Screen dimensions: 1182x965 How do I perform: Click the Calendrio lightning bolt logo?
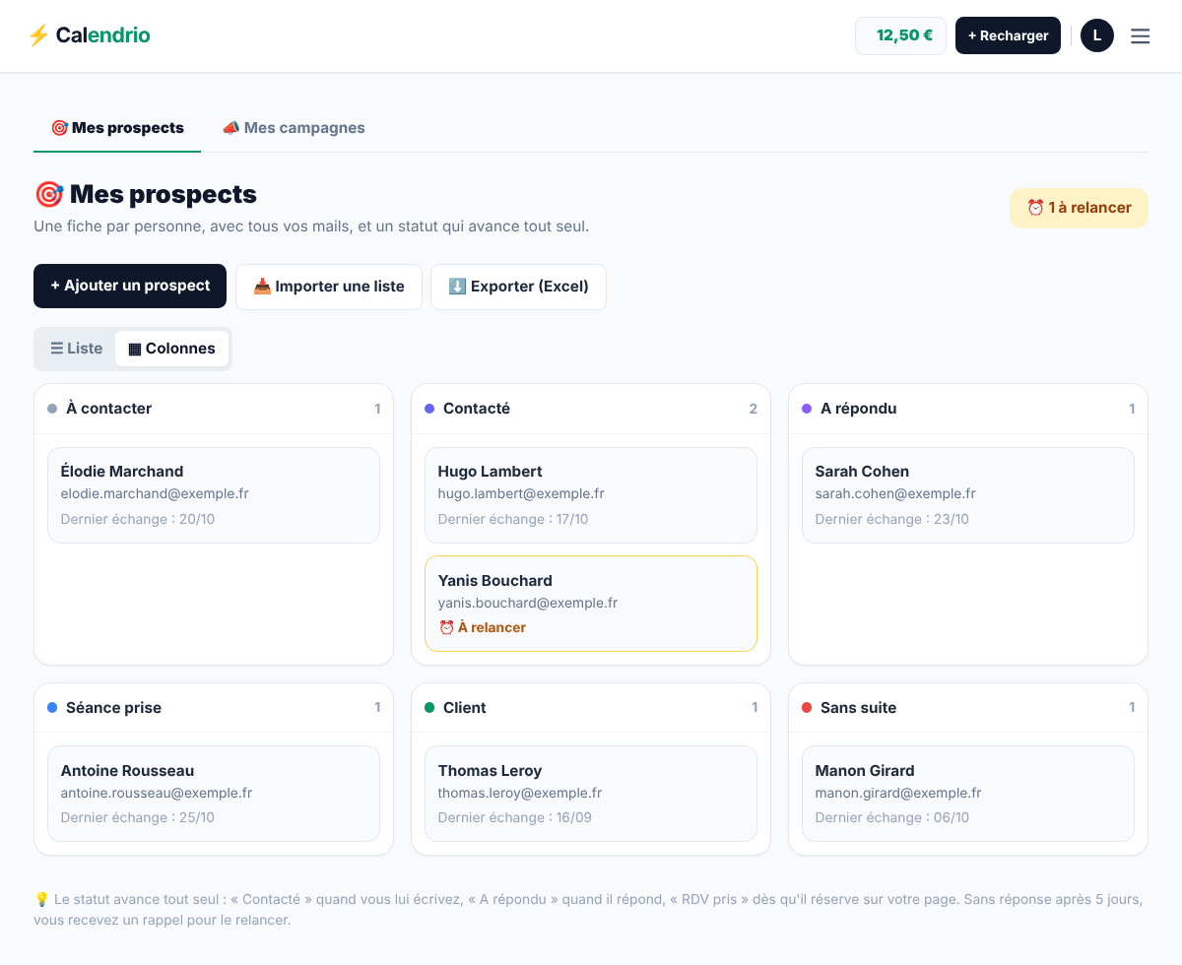pos(38,35)
